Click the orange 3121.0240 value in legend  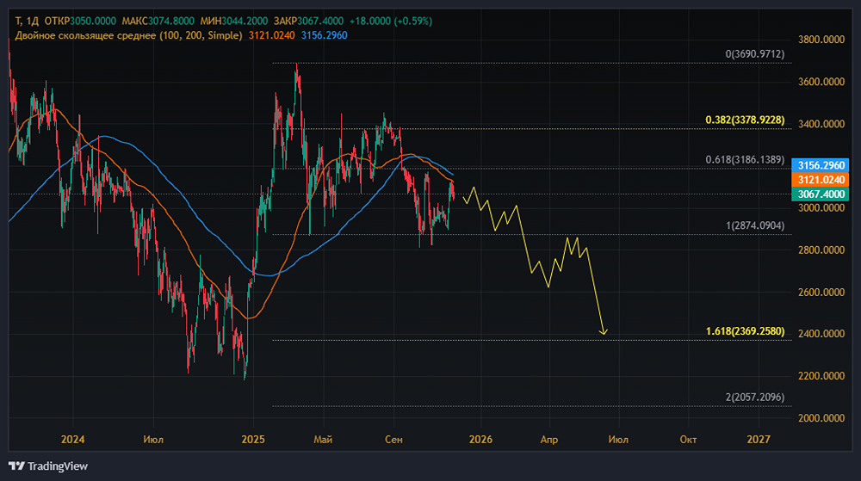point(271,35)
